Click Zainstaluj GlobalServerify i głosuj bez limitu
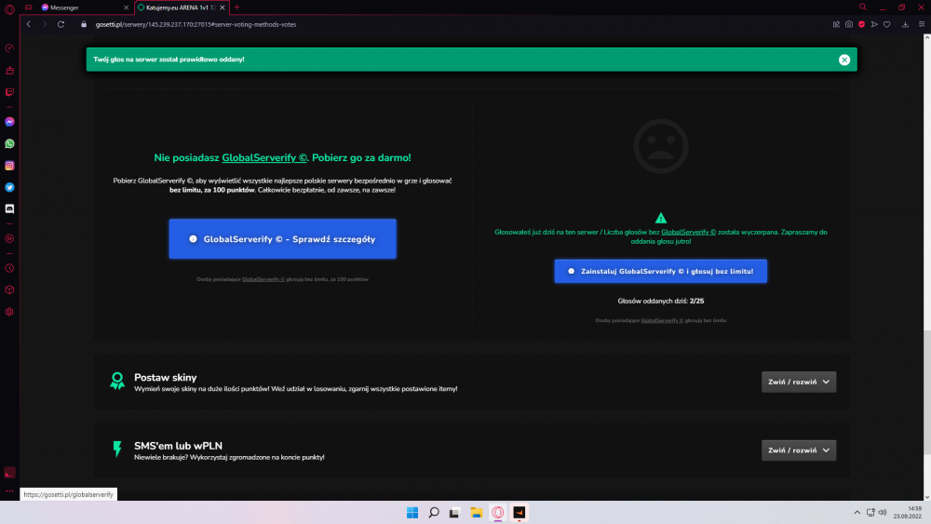The image size is (931, 524). click(661, 271)
